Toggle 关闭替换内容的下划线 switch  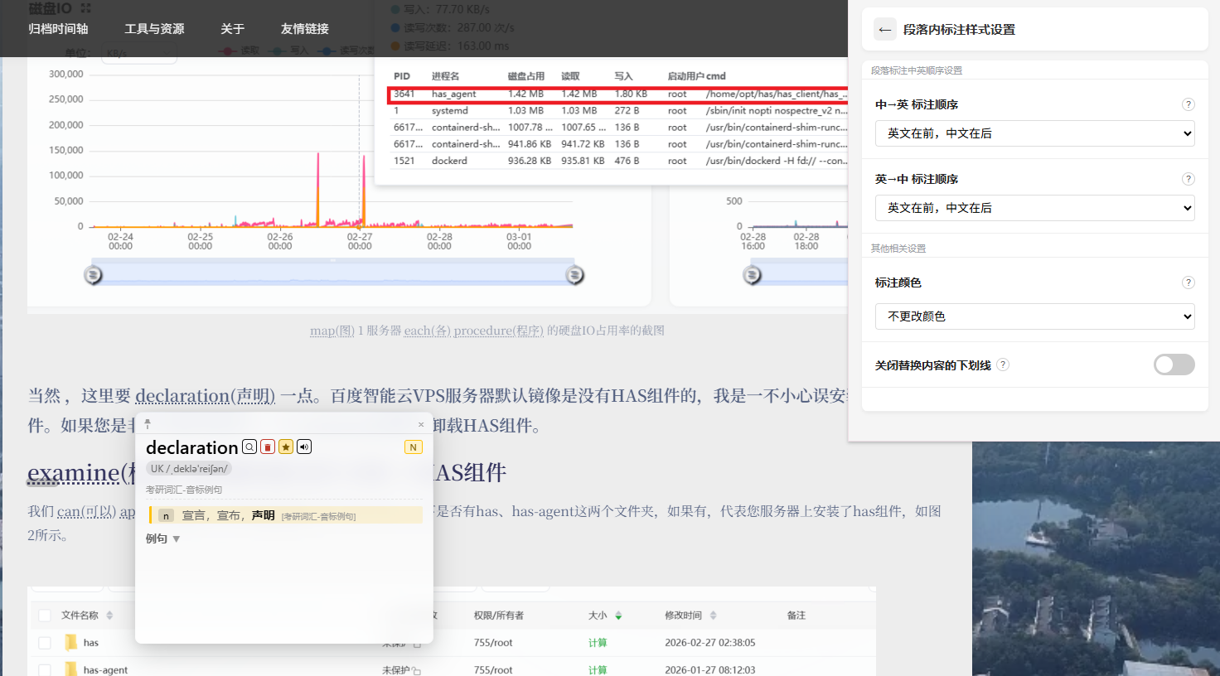pyautogui.click(x=1174, y=365)
